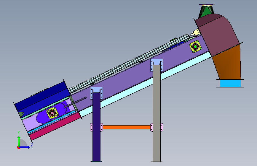Select the gray screw flights along trough top
Image resolution: width=257 pixels, height=166 pixels.
point(129,64)
